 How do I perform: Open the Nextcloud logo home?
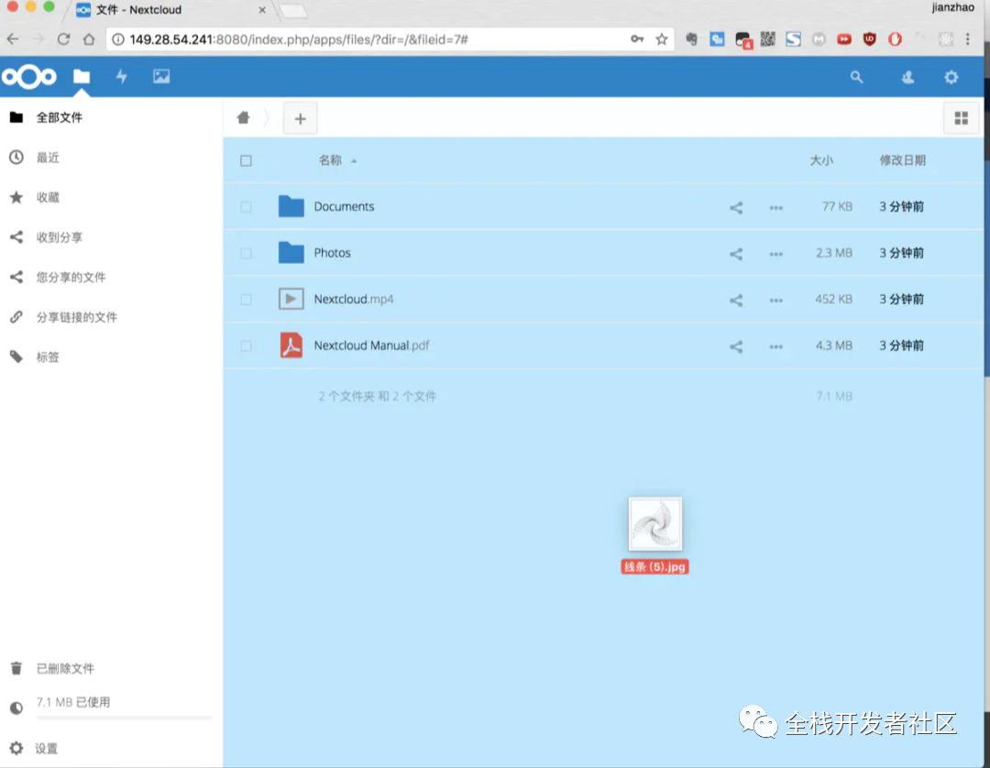pos(29,77)
